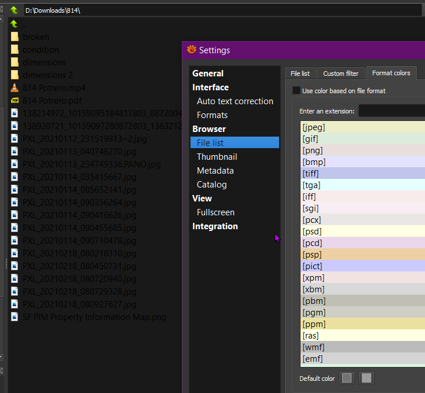Click the 'Enter an extension' input field
Image resolution: width=425 pixels, height=393 pixels.
click(391, 111)
